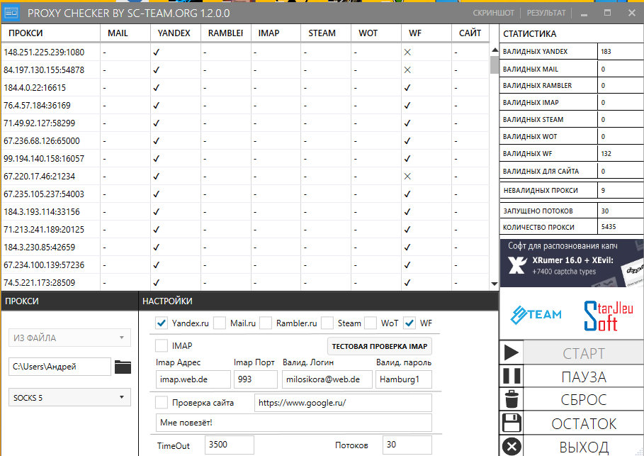Click the WF check mark for 76.4.57.184:36169
The height and width of the screenshot is (456, 644).
pyautogui.click(x=407, y=105)
